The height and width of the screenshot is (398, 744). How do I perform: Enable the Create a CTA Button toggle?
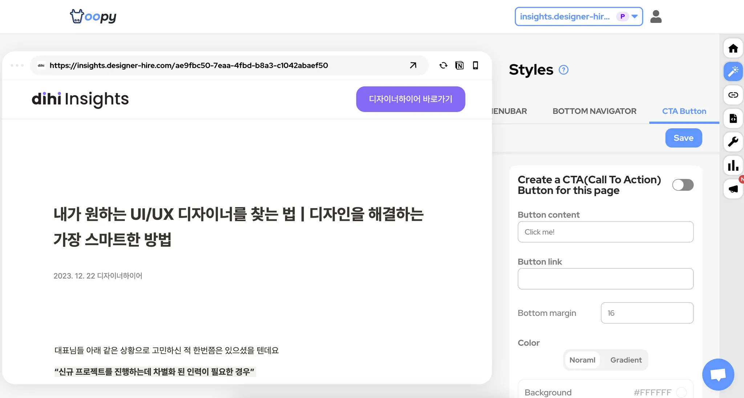click(683, 185)
